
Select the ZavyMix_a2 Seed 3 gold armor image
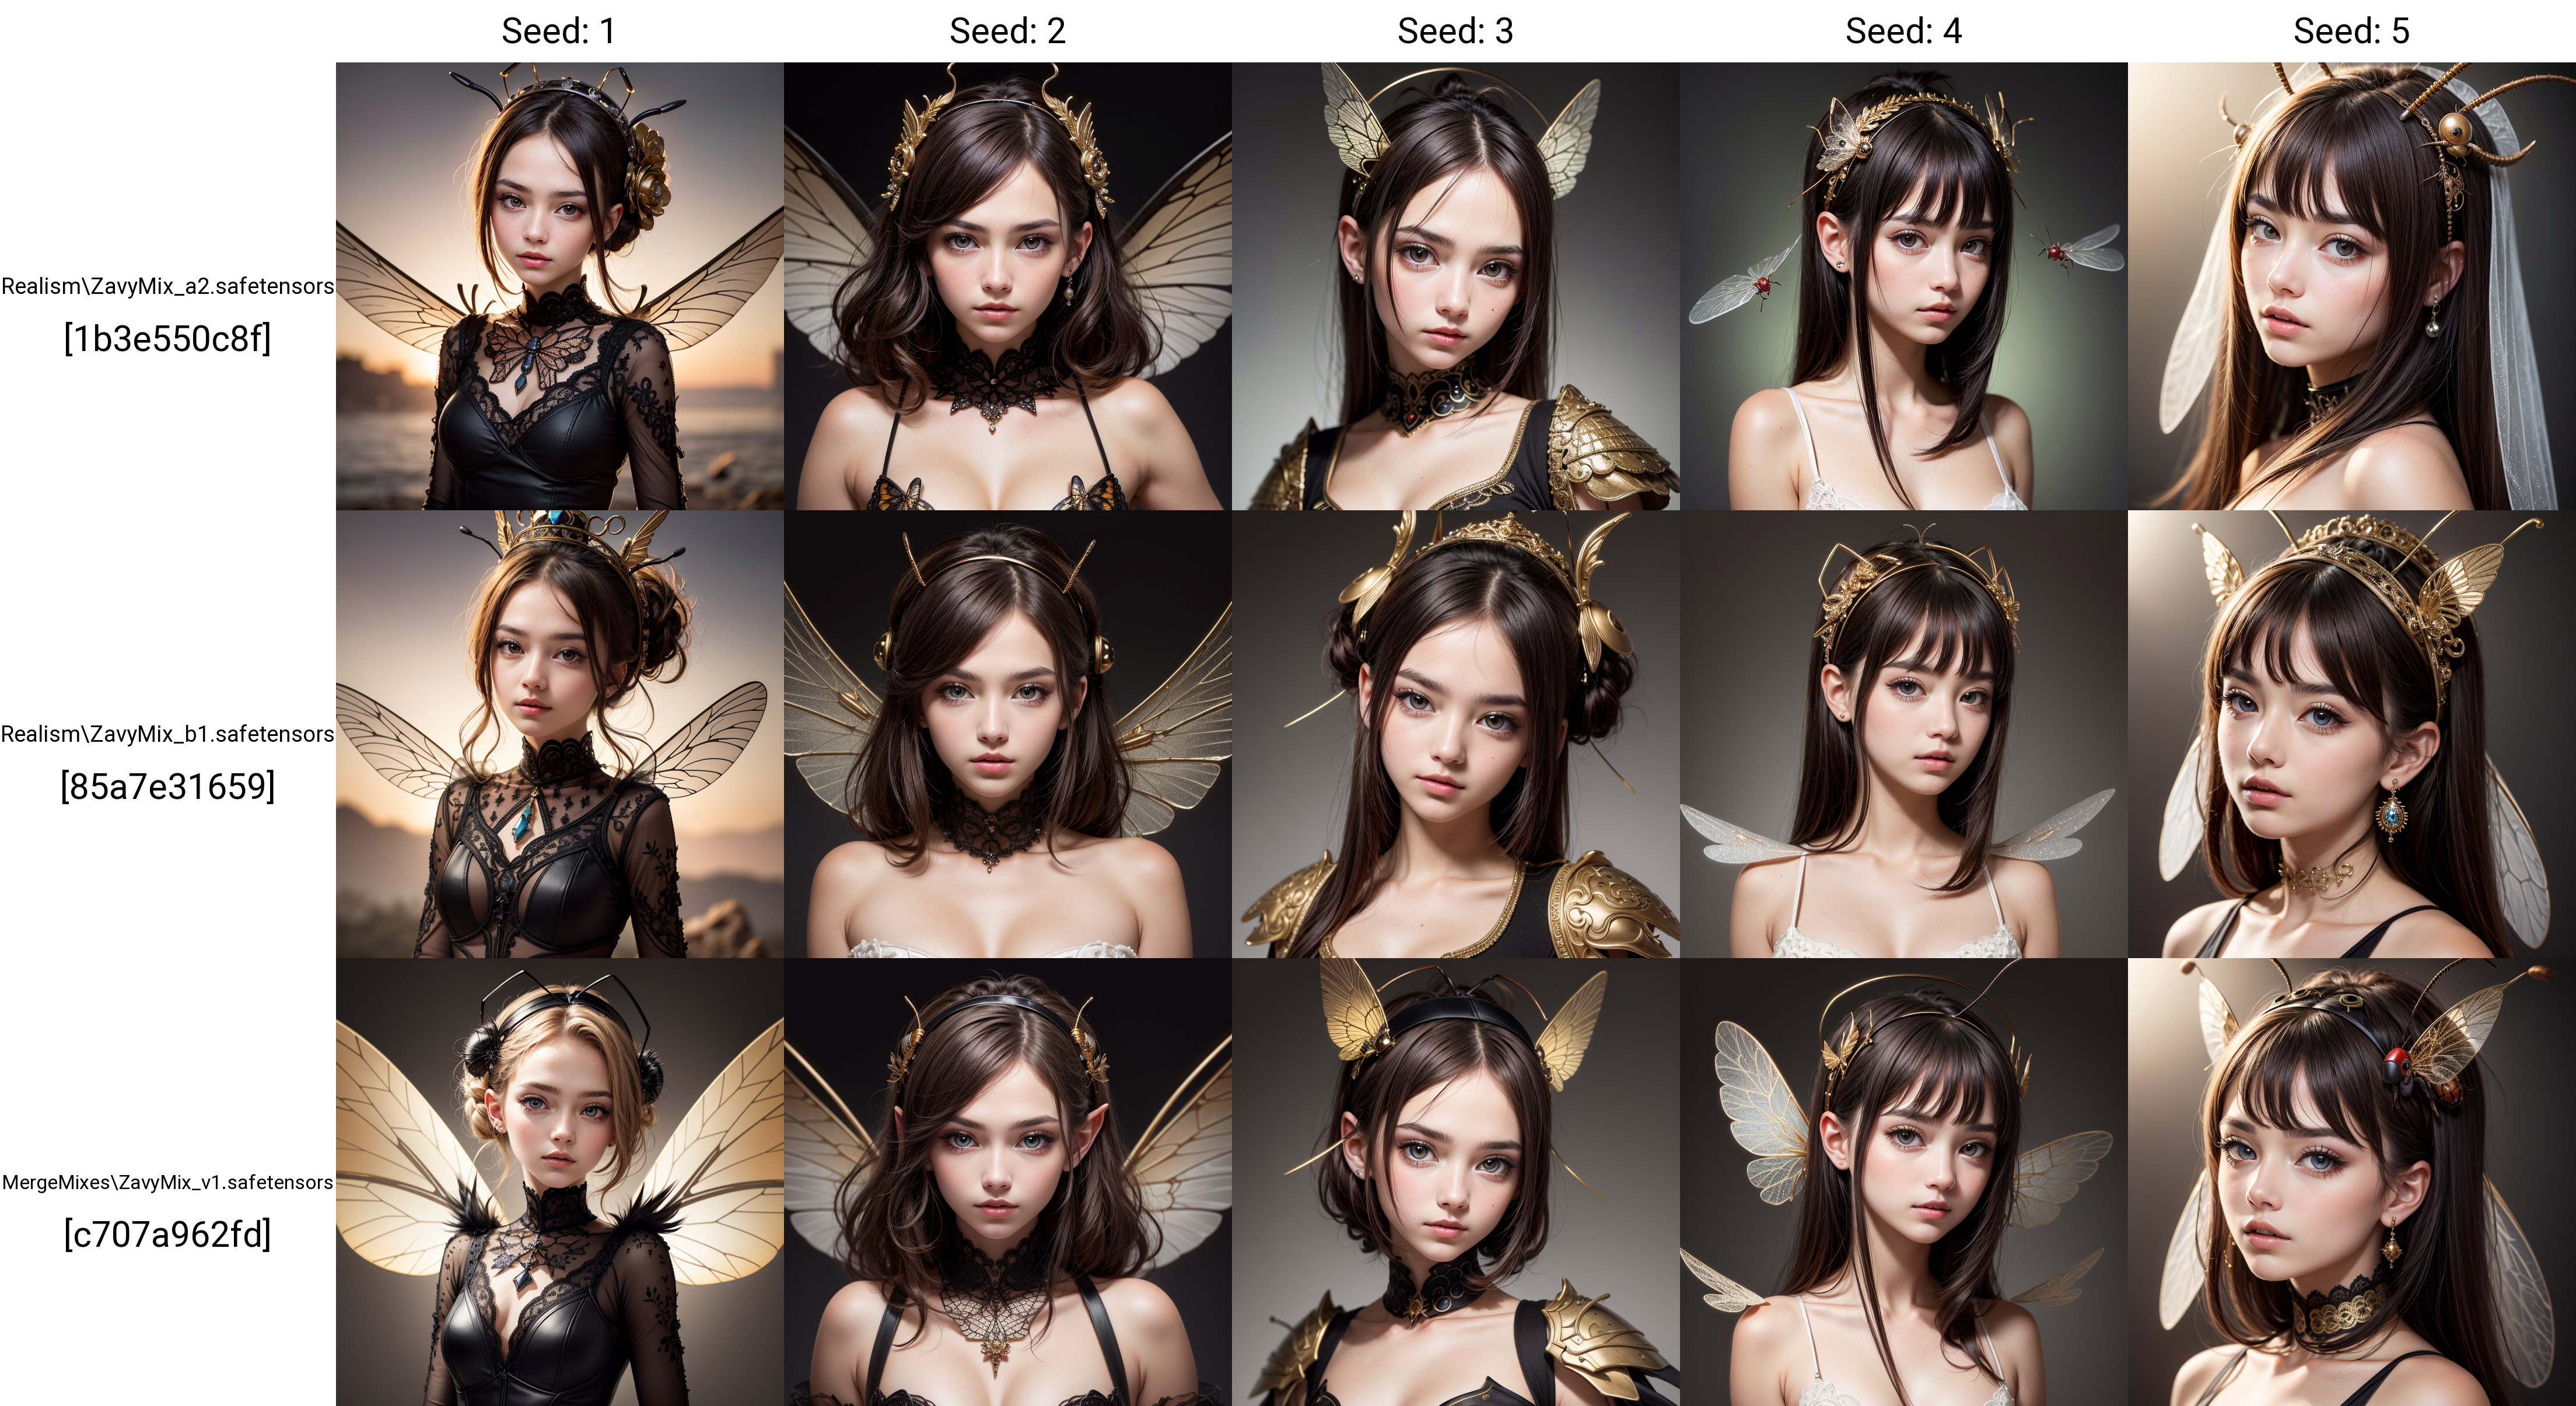click(1456, 286)
